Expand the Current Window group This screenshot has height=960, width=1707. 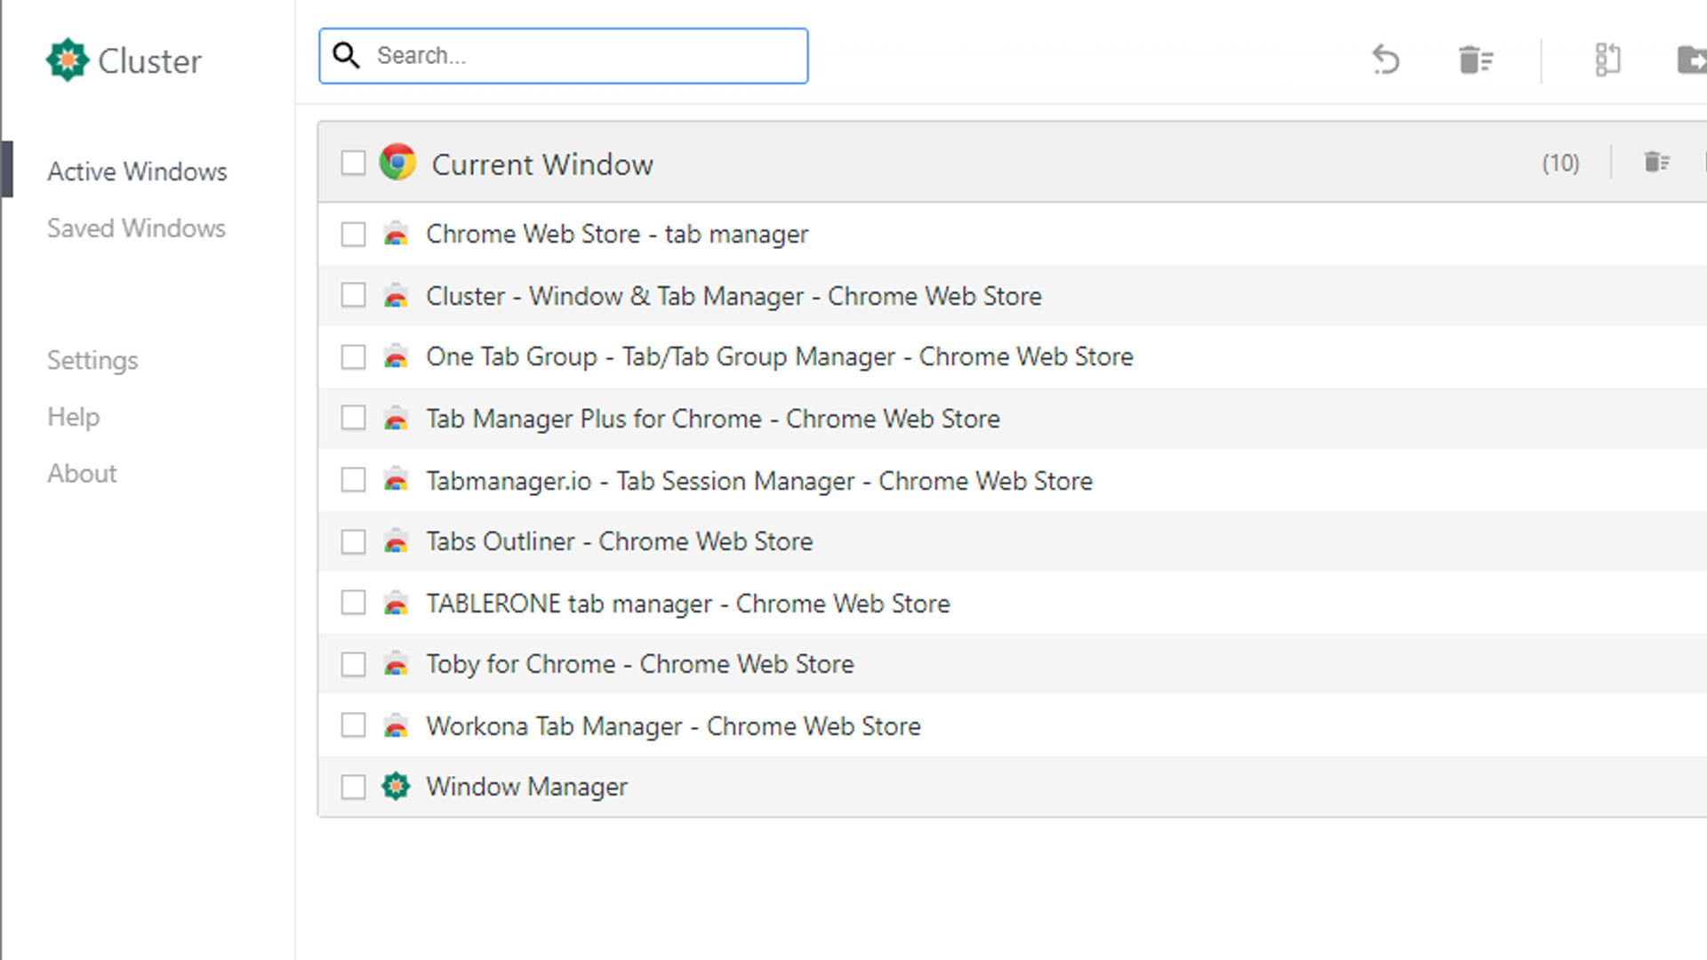(x=541, y=163)
